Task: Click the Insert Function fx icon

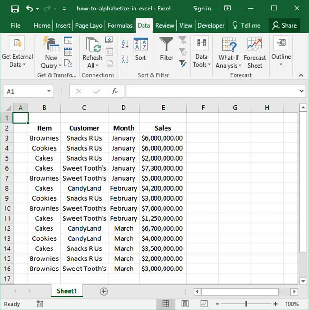Action: tap(114, 92)
